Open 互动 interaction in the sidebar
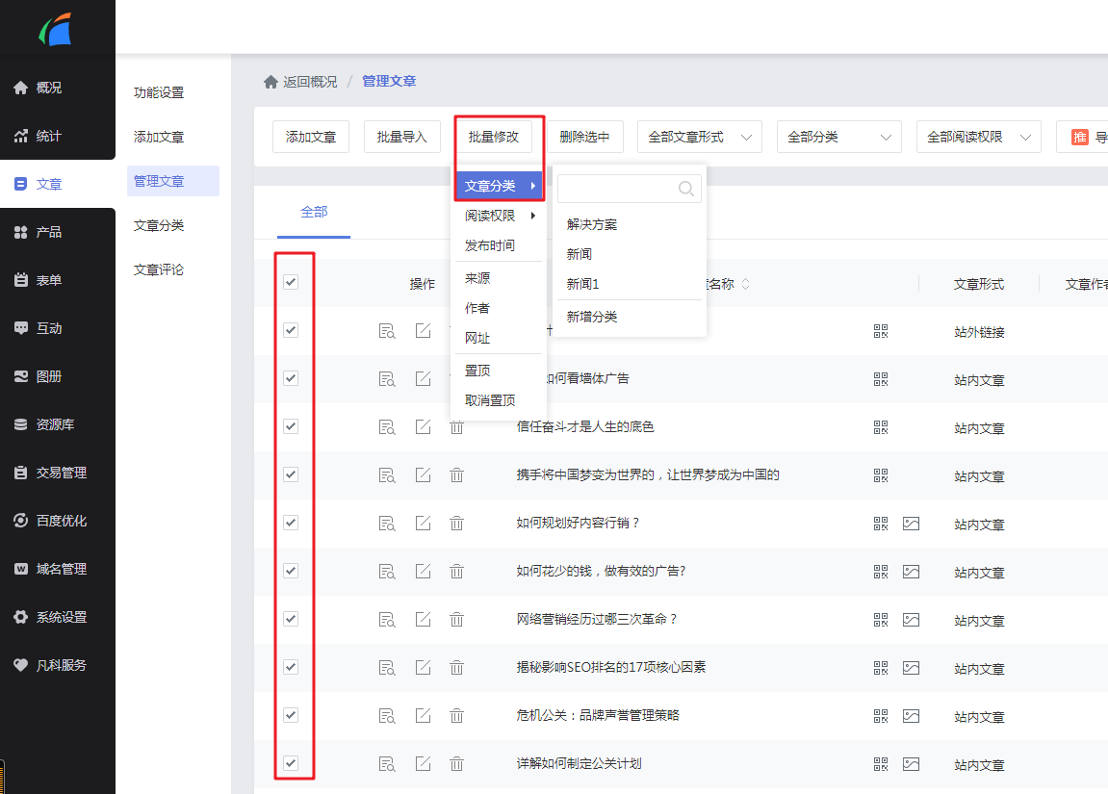1108x794 pixels. (39, 328)
